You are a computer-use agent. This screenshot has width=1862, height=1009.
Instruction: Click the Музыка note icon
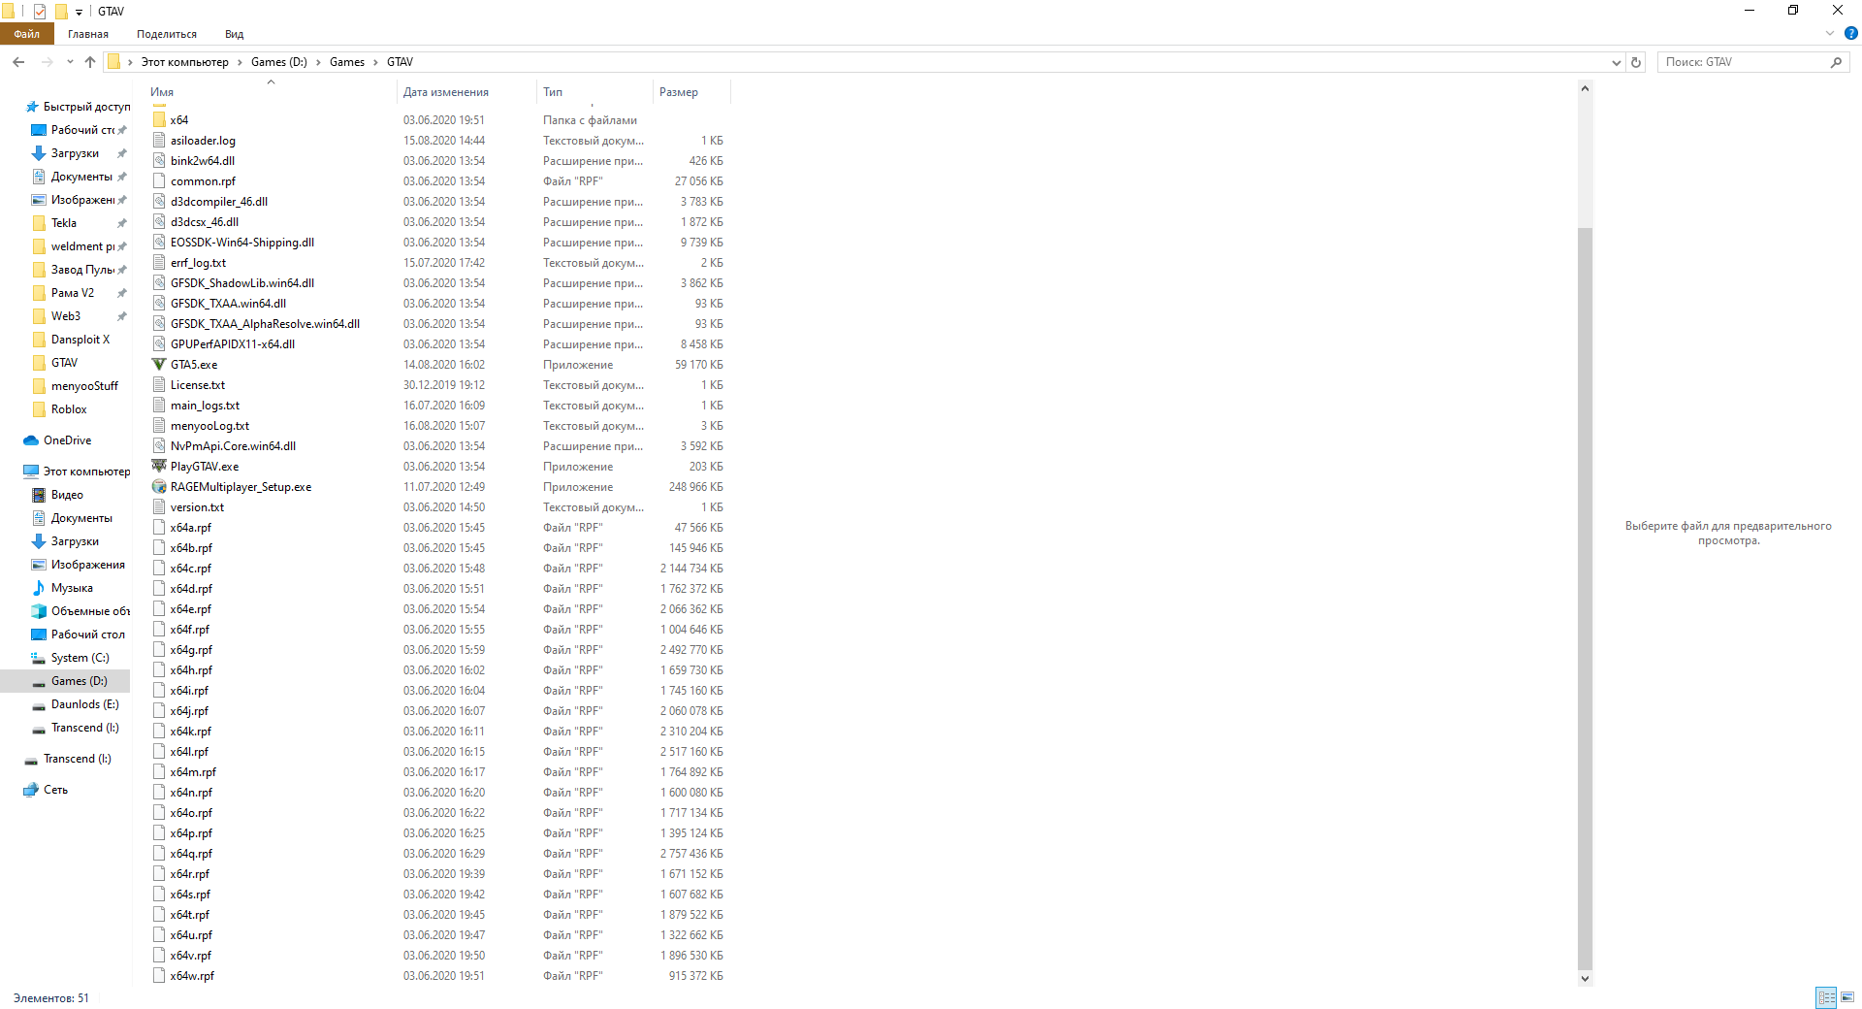39,588
